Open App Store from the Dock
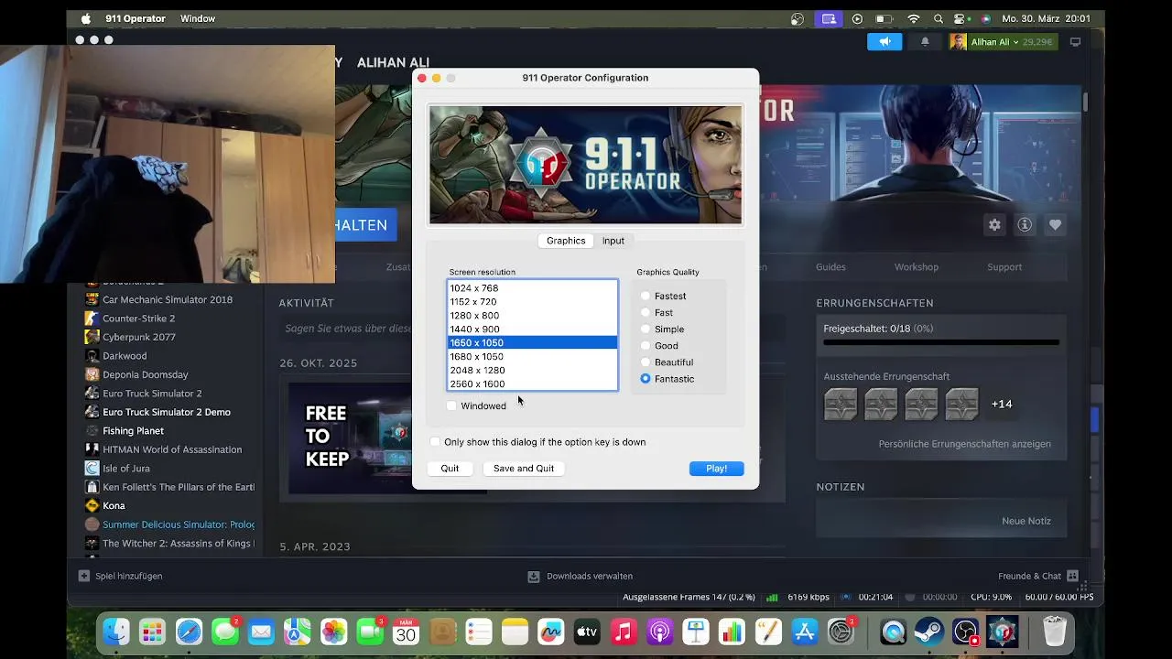The image size is (1172, 659). [x=804, y=632]
